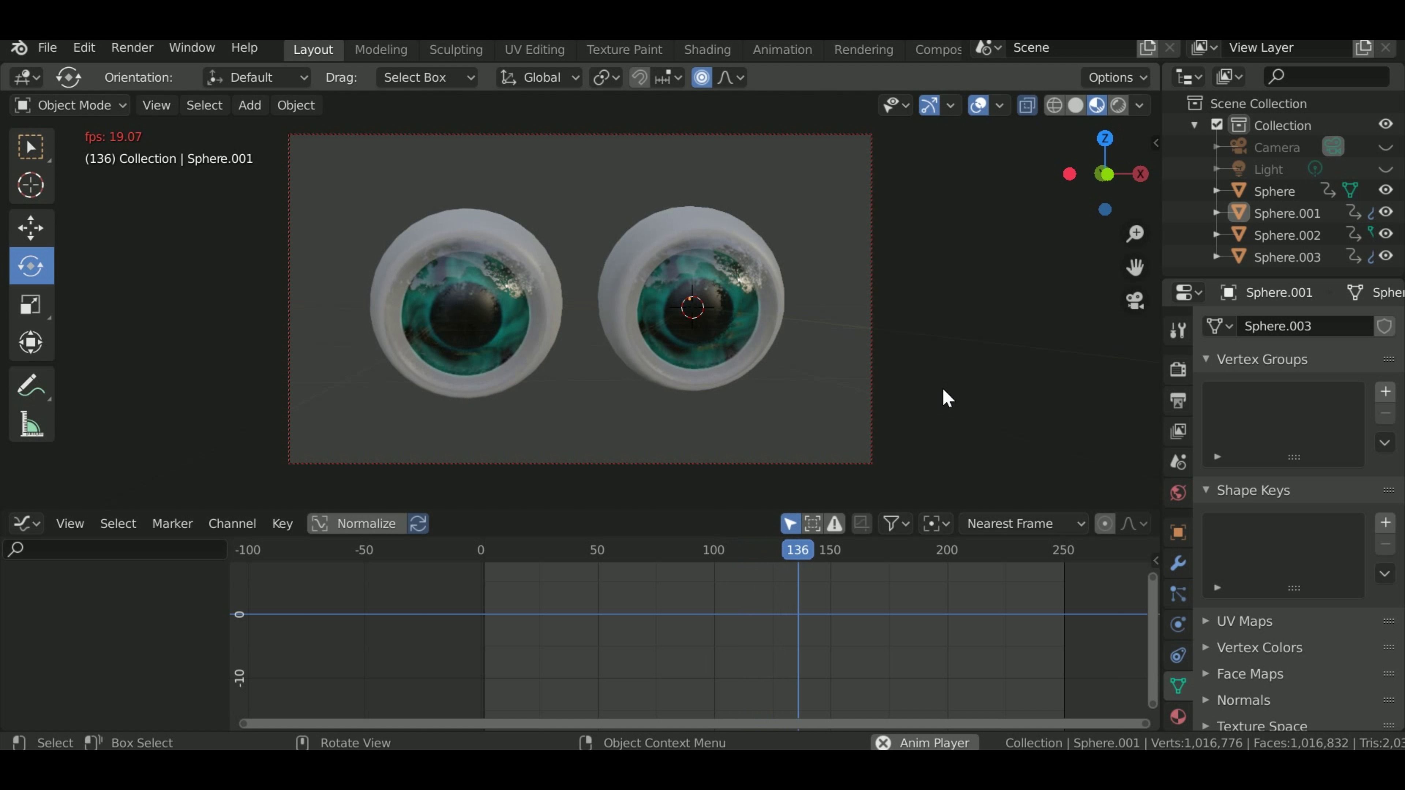
Task: Hide Sphere.002 using its eye icon
Action: coord(1385,234)
